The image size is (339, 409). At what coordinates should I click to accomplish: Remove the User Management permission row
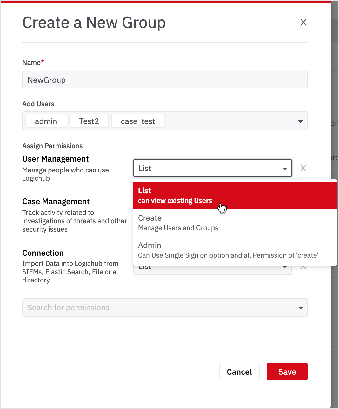click(303, 168)
